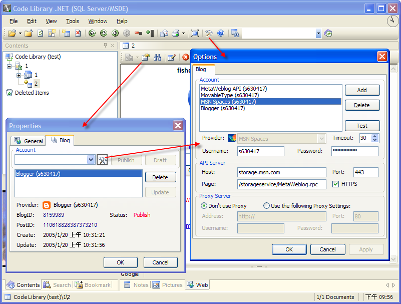Collapse tree node 1 under Code Library
This screenshot has height=304, width=401.
(x=9, y=66)
